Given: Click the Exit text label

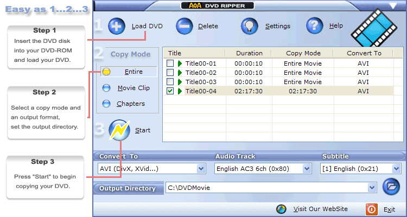Looking at the screenshot, I should [389, 209].
